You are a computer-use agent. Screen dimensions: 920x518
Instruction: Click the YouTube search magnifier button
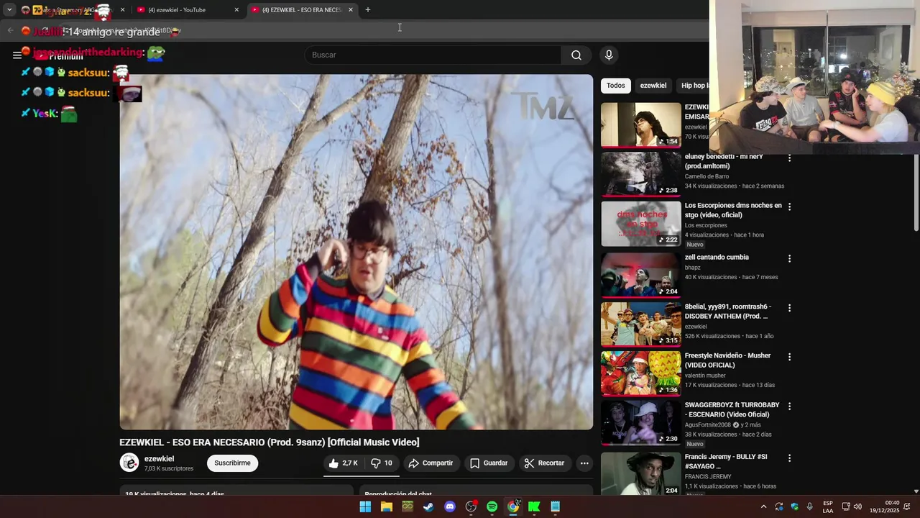(x=576, y=55)
